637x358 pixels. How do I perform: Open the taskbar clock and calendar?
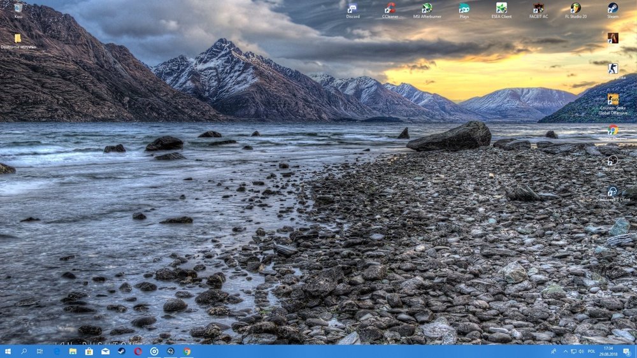(608, 352)
